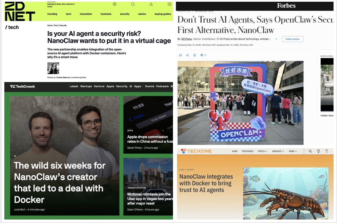Open the EU language selector on Techzine
This screenshot has height=223, width=337.
click(x=326, y=151)
